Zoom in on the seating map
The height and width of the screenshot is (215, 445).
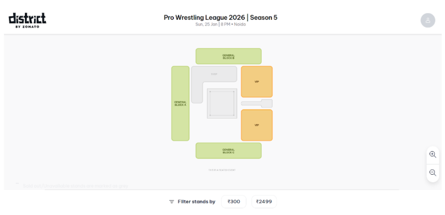click(433, 154)
